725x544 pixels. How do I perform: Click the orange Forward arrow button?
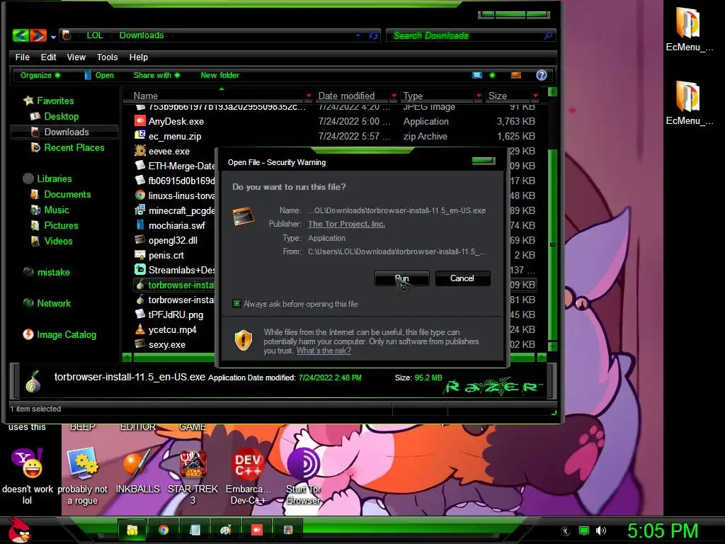pyautogui.click(x=38, y=35)
